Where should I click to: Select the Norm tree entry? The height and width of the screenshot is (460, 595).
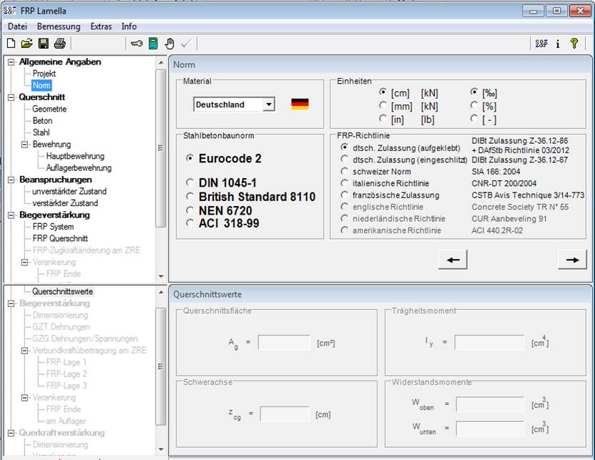tap(41, 85)
